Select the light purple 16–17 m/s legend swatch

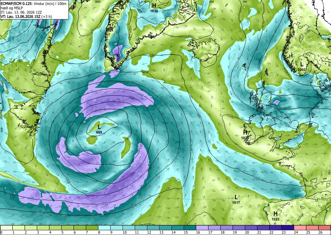(x=202, y=228)
